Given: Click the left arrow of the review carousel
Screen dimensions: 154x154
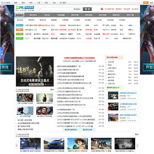Looking at the screenshot, I should (17, 145).
